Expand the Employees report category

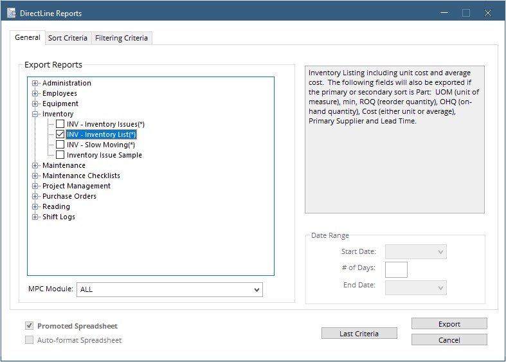tap(35, 94)
